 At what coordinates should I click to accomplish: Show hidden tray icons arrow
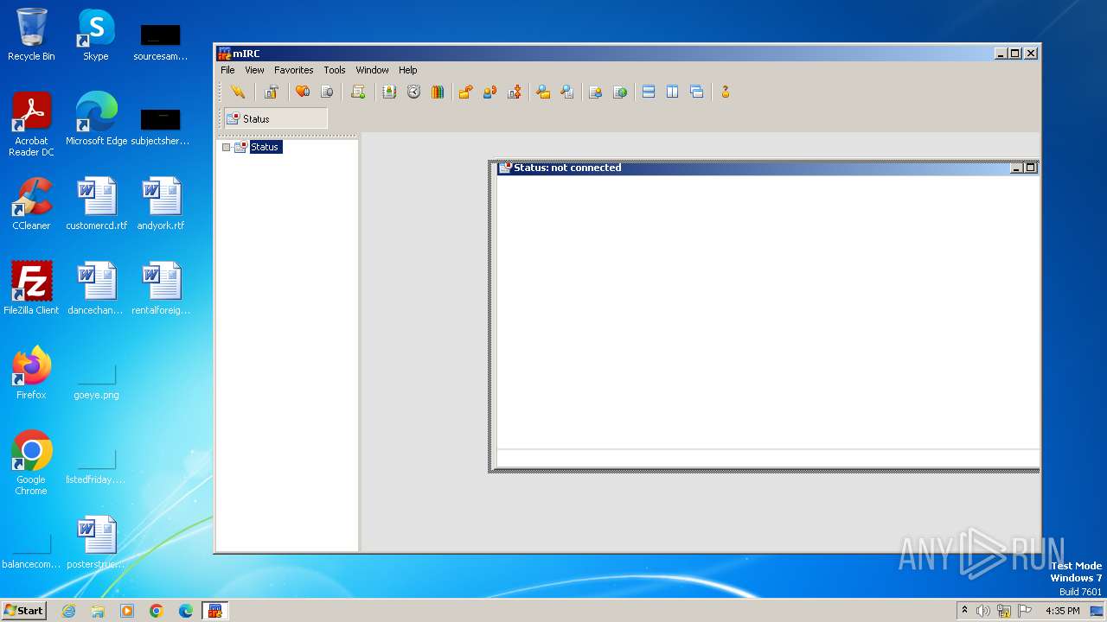pos(964,610)
